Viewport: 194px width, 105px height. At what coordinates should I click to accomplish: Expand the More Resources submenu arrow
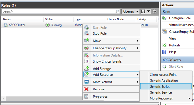pyautogui.click(x=189, y=98)
